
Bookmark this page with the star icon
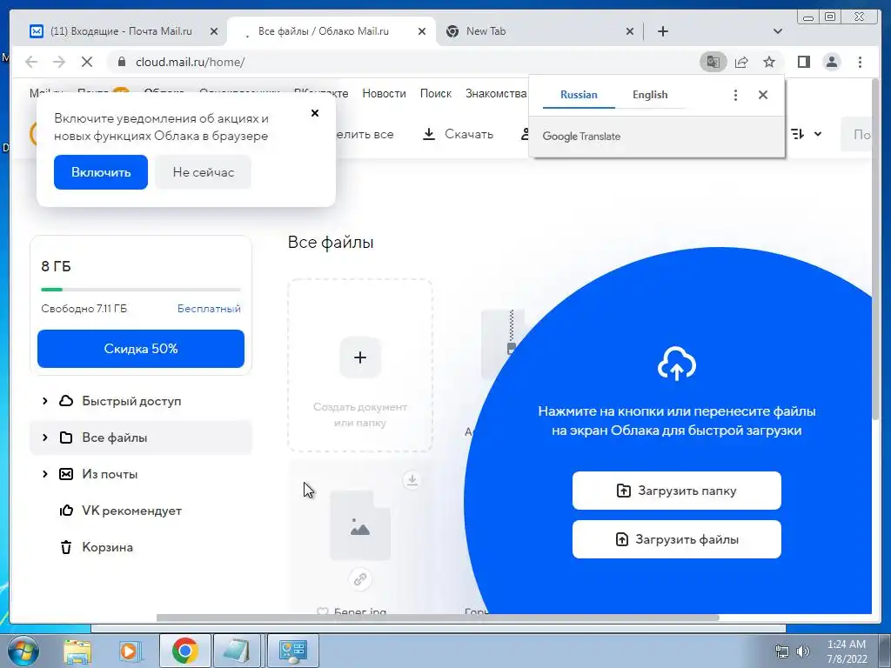pyautogui.click(x=769, y=62)
